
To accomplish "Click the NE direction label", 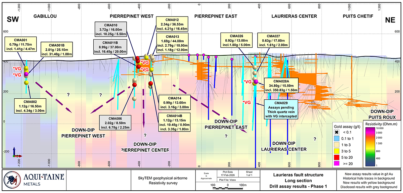I will point(390,20).
